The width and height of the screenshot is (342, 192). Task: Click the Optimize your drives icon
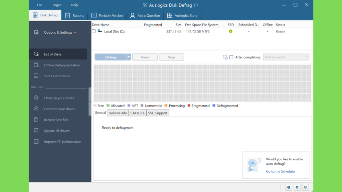tap(36, 109)
